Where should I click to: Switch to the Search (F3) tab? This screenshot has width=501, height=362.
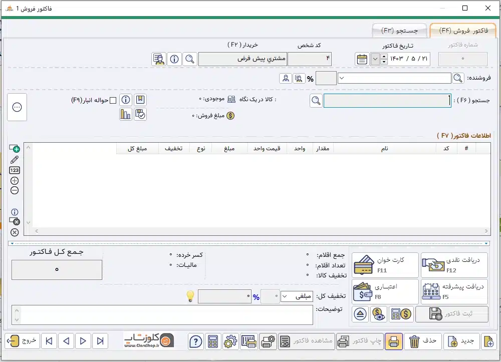pyautogui.click(x=399, y=31)
